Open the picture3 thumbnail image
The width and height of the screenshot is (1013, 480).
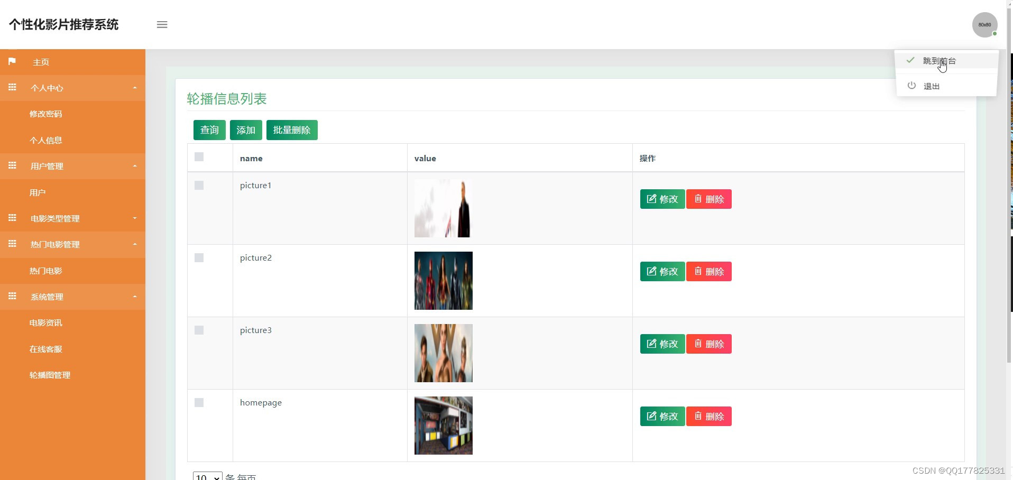(x=444, y=353)
